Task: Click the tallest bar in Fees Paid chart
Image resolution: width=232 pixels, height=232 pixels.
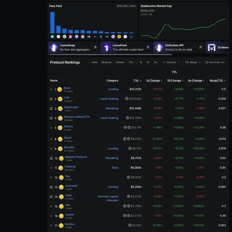Action: pos(52,23)
